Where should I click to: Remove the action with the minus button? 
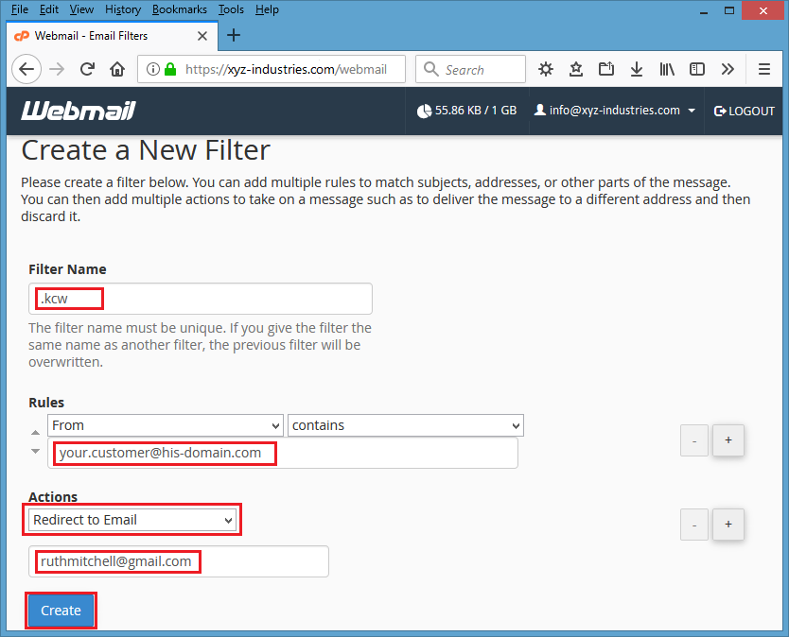click(x=694, y=525)
